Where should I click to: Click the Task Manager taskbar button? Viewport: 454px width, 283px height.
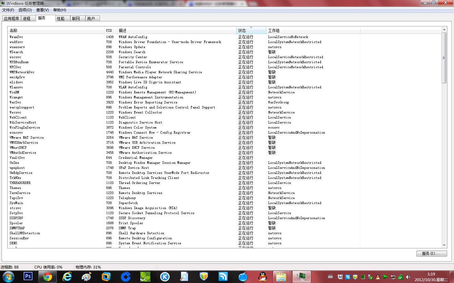[302, 277]
